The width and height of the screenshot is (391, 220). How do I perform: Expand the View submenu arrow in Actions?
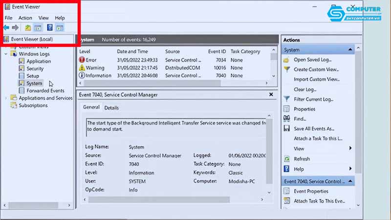tap(350, 149)
